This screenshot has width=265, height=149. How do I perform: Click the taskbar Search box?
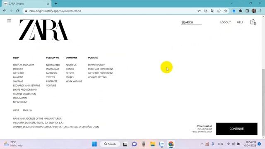(x=110, y=144)
